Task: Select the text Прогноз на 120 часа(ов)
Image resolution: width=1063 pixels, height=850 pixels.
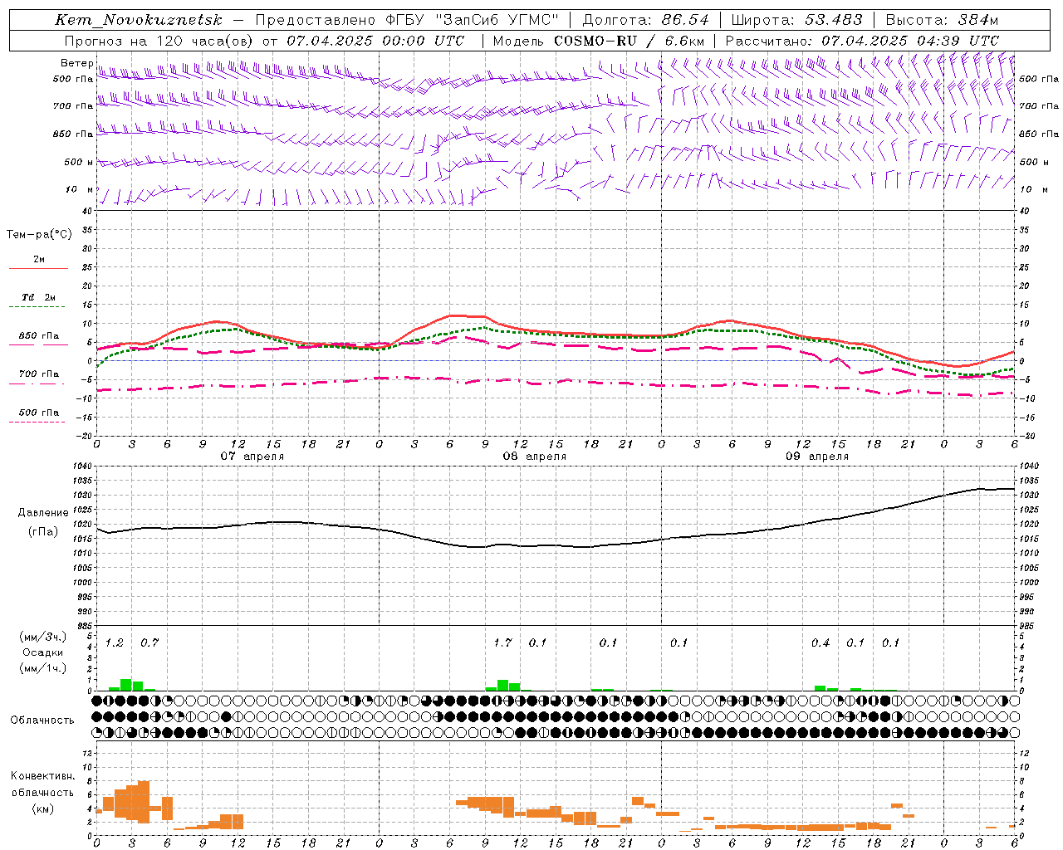Action: 158,41
